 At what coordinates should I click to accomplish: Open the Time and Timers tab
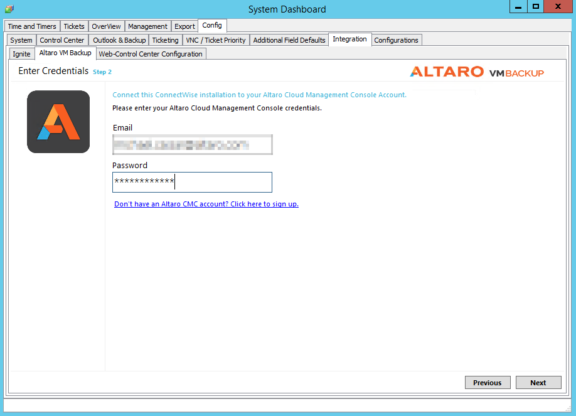pyautogui.click(x=32, y=26)
